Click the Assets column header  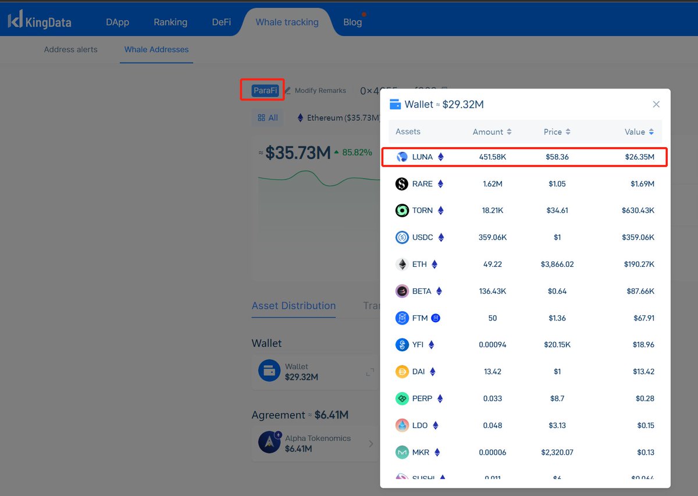pos(408,131)
